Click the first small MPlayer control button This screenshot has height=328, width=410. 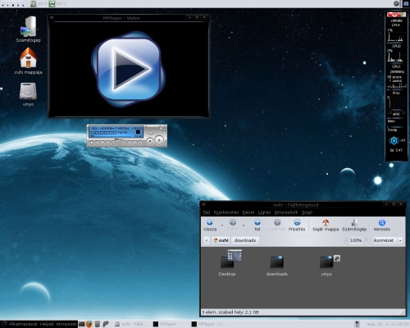click(92, 143)
